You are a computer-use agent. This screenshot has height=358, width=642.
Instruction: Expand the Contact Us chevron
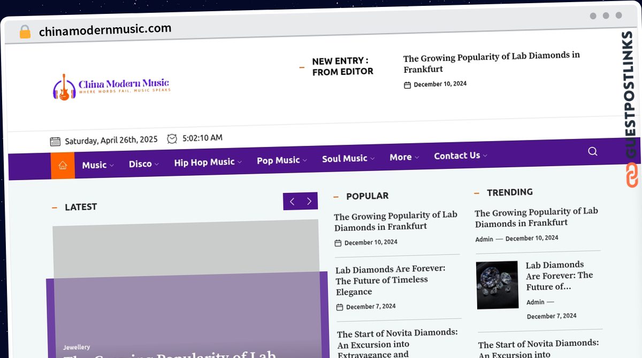click(x=485, y=155)
